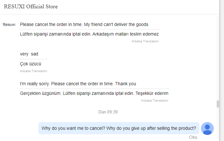Image resolution: width=224 pixels, height=141 pixels.
Task: Click the Resuxi seller logo avatar
Action: [9, 25]
